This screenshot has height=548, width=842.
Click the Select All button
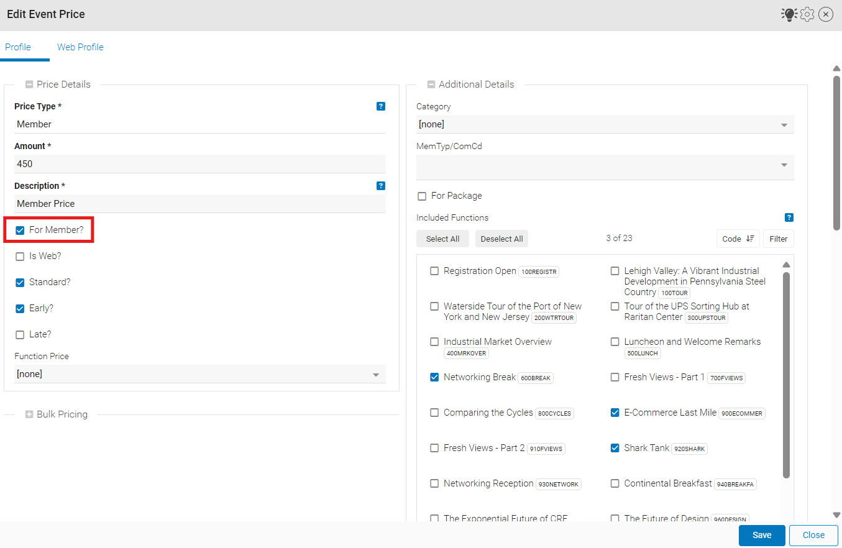443,239
